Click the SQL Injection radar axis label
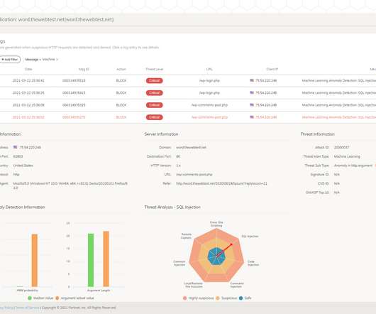 tap(250, 237)
